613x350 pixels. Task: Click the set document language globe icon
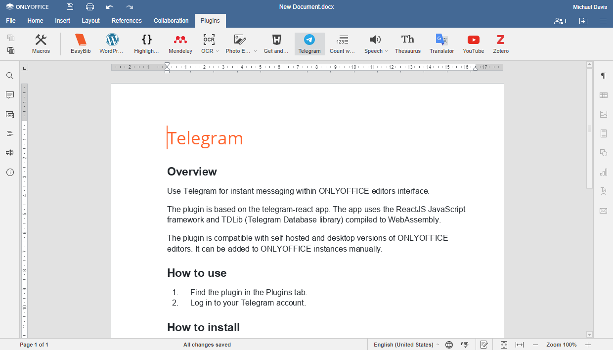pyautogui.click(x=449, y=345)
